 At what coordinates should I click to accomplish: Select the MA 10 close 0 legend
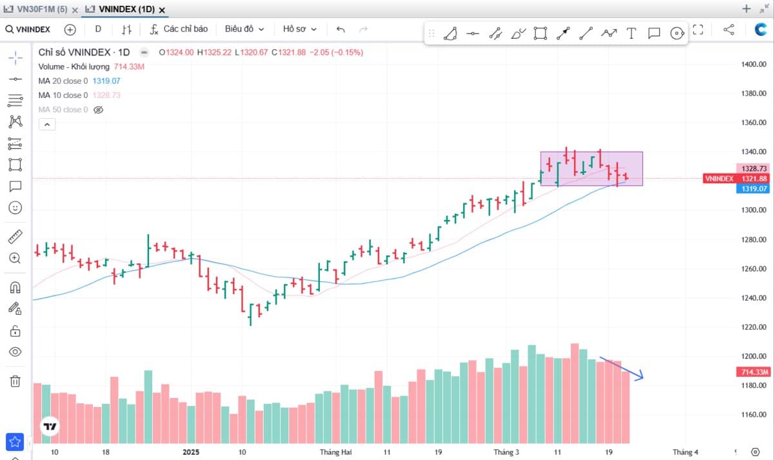click(x=63, y=95)
